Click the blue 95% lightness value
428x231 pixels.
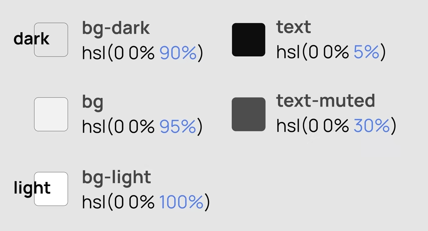178,126
